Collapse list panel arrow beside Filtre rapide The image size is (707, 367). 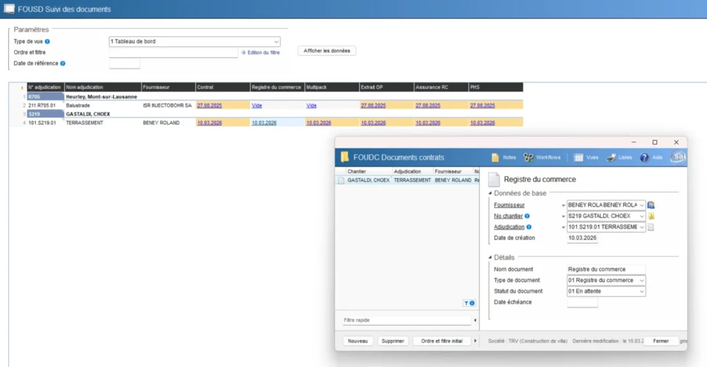click(x=475, y=320)
